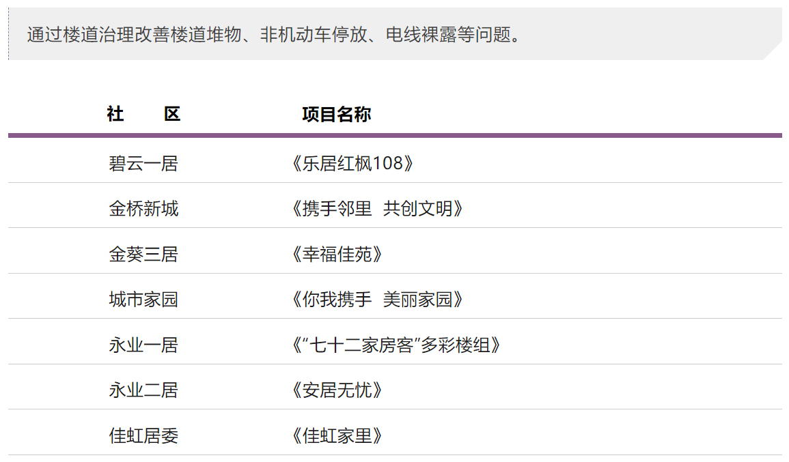789x462 pixels.
Task: Click project 《乐居红枫108》
Action: (x=350, y=164)
